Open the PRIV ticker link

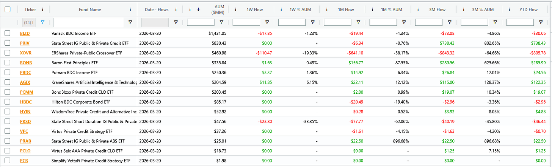point(25,43)
